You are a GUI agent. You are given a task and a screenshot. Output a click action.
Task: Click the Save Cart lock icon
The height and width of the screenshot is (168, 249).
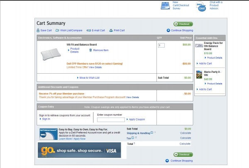tap(38, 30)
